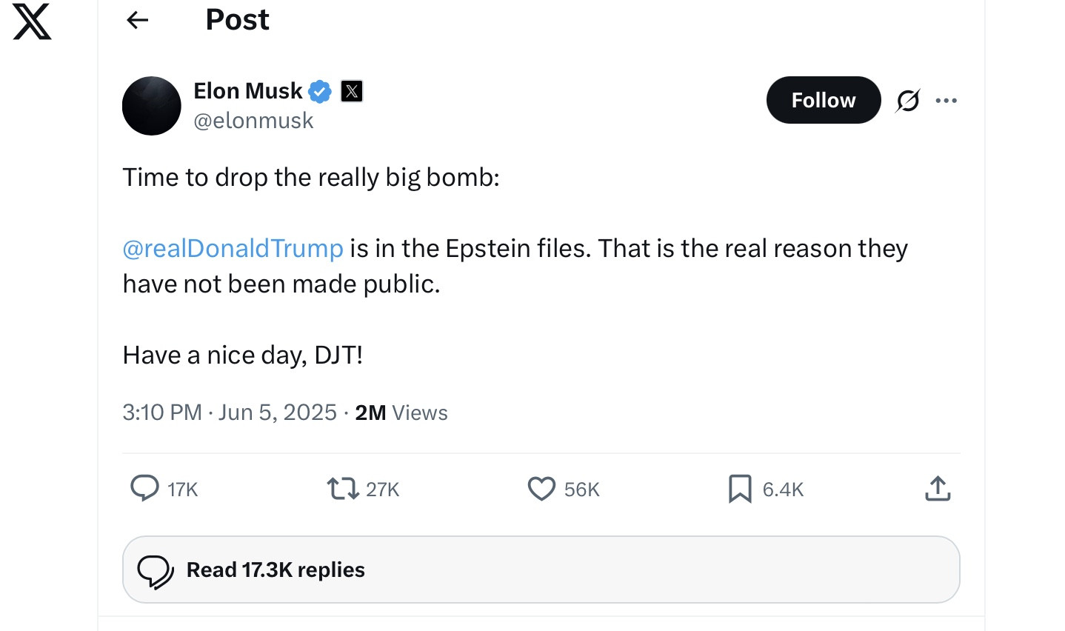Bookmark this post
Image resolution: width=1065 pixels, height=631 pixels.
(x=740, y=489)
